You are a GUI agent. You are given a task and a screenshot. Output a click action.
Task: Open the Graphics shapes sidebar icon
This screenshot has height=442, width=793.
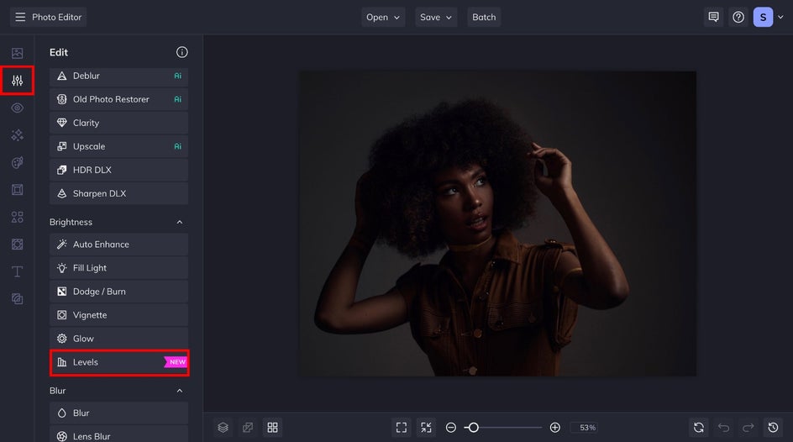(17, 217)
